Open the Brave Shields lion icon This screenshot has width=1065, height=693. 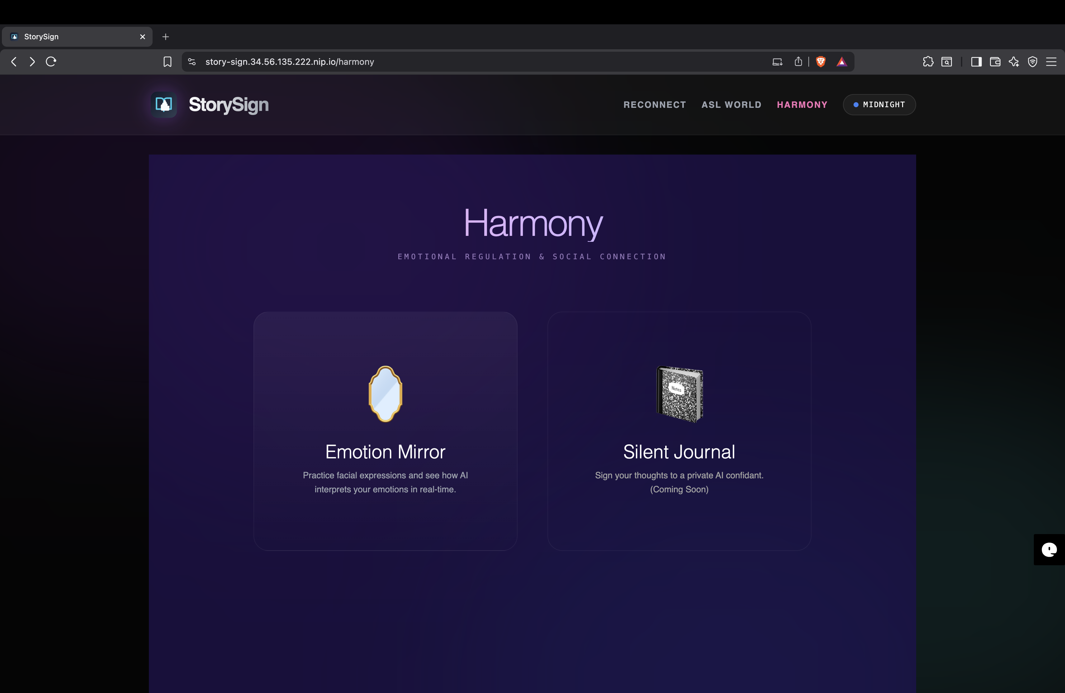820,62
